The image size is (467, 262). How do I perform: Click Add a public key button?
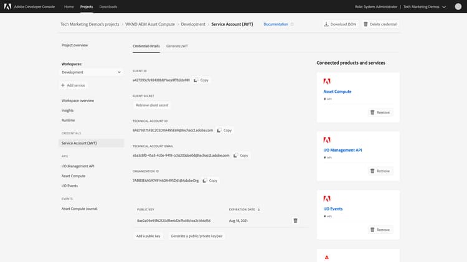click(x=148, y=236)
